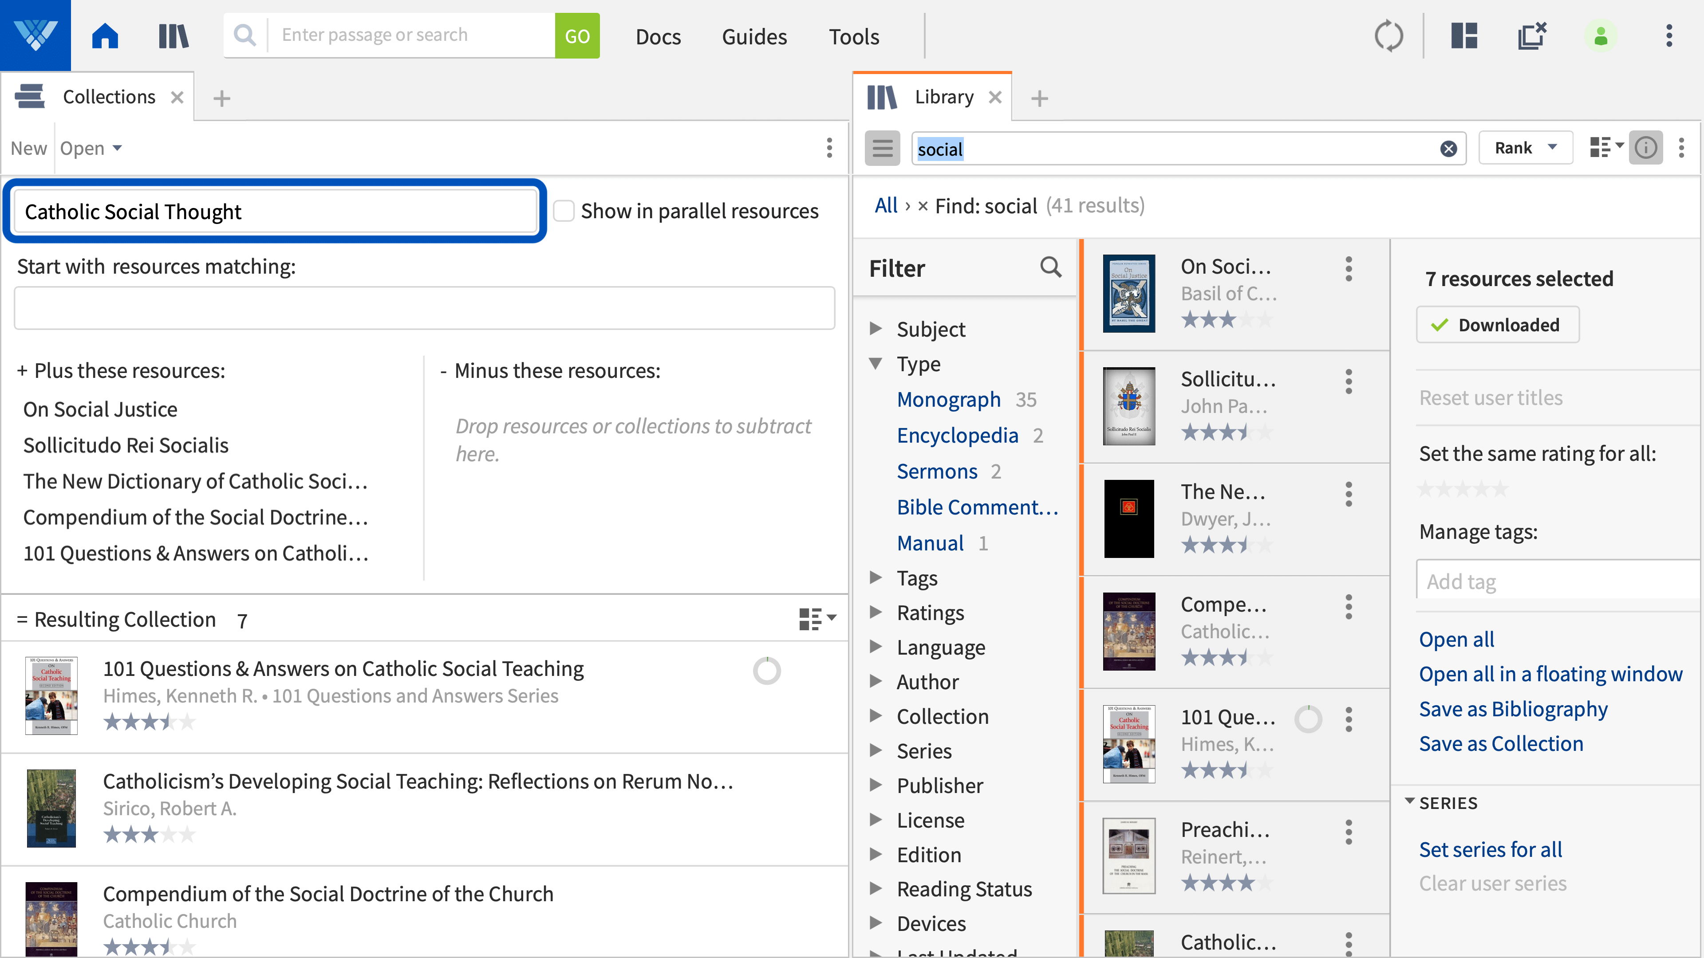Viewport: 1704px width, 958px height.
Task: Click the search magnifier icon in command box
Action: [x=245, y=35]
